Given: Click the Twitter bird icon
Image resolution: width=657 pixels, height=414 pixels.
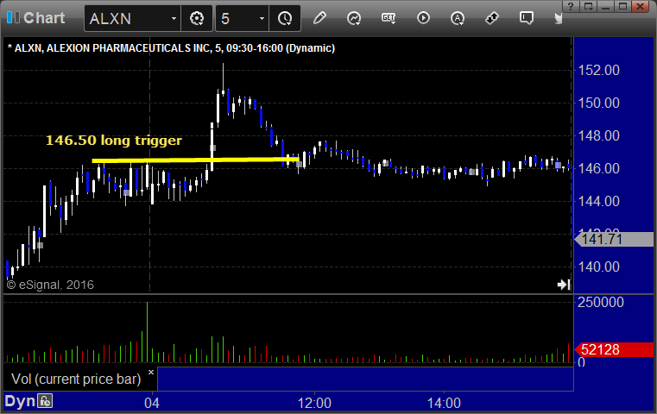Looking at the screenshot, I should [x=559, y=18].
